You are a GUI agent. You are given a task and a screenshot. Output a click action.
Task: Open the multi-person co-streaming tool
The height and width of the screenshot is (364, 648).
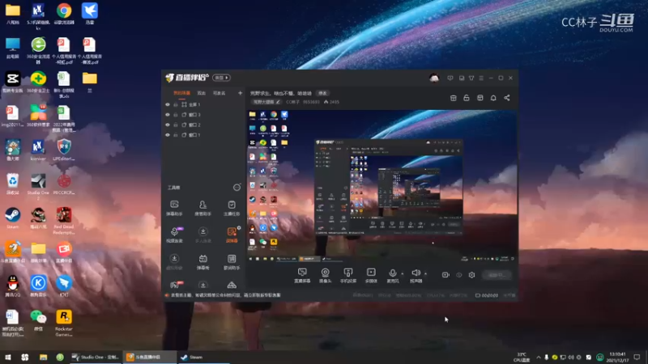(x=203, y=235)
